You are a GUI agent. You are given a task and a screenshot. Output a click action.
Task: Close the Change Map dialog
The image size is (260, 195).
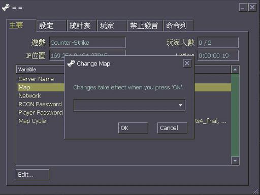(x=187, y=63)
